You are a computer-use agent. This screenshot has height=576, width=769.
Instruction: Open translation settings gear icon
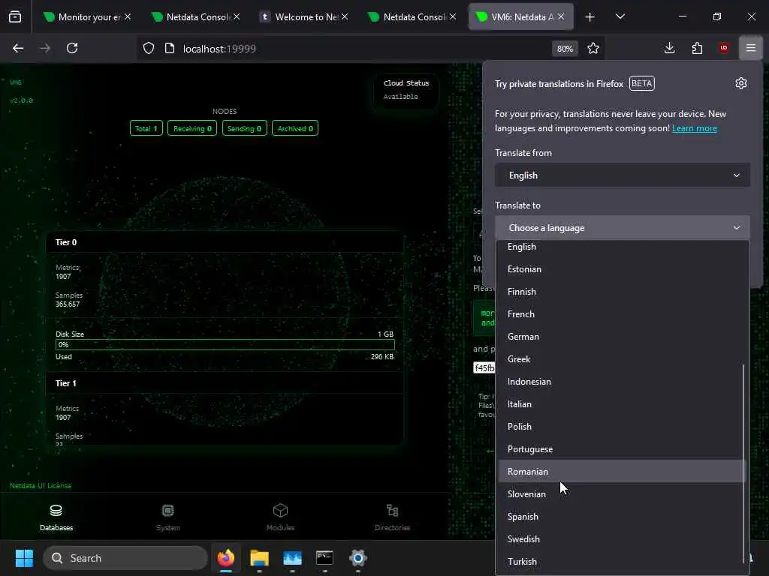pyautogui.click(x=741, y=83)
